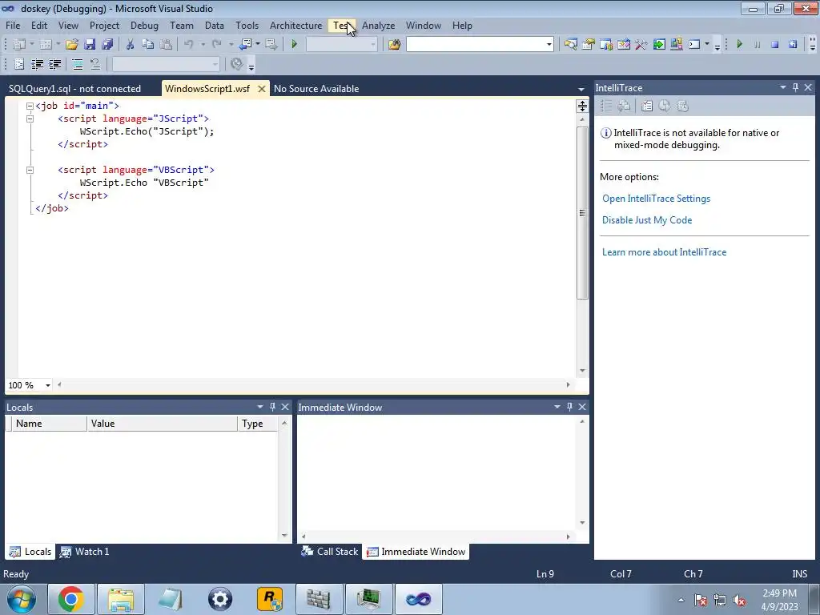The image size is (820, 615).
Task: Switch to the Call Stack tab
Action: coord(330,552)
